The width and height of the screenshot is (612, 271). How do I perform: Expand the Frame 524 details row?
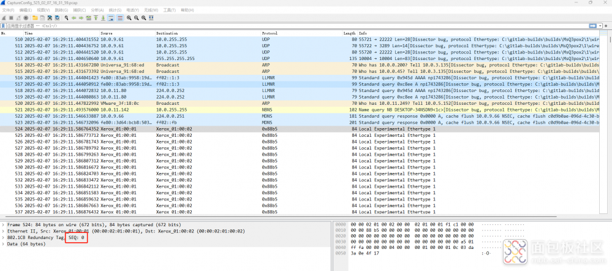pyautogui.click(x=3, y=225)
